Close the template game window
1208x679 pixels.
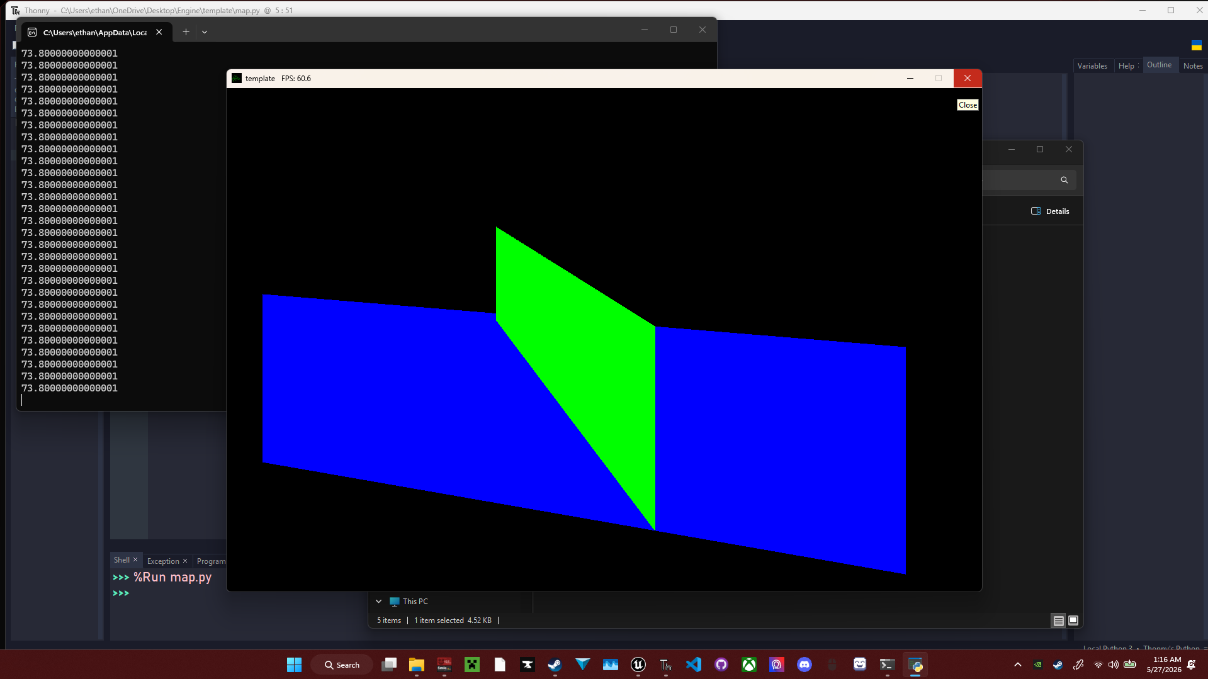968,78
